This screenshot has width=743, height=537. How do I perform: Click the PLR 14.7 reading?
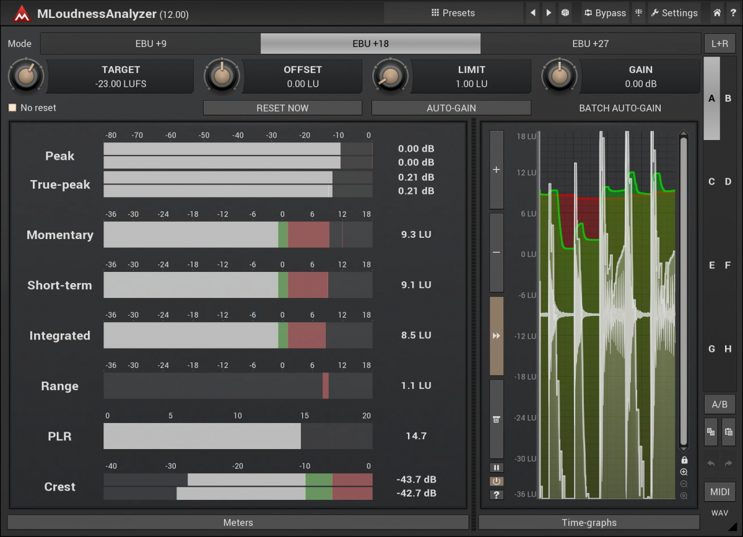coord(416,436)
